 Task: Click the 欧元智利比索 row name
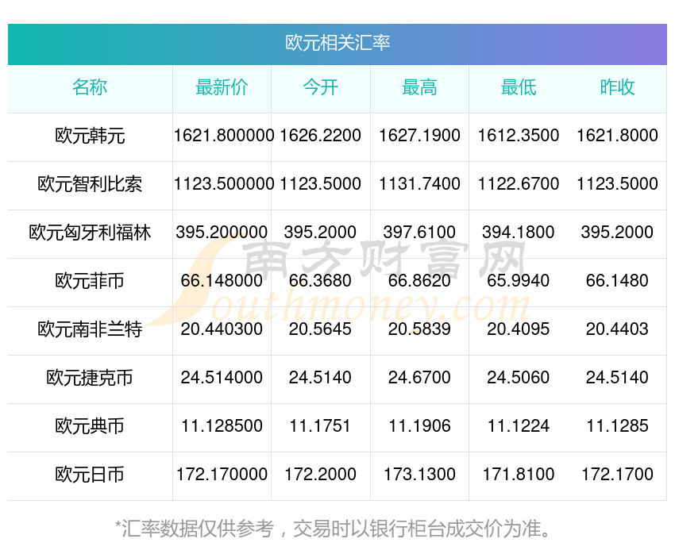click(x=90, y=184)
